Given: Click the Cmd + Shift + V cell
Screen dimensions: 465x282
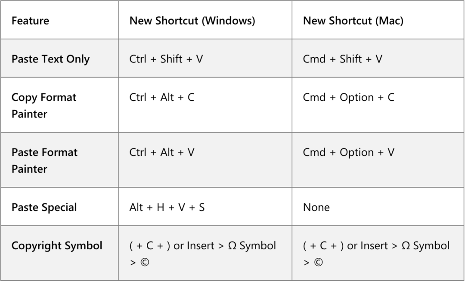Looking at the screenshot, I should coord(342,59).
